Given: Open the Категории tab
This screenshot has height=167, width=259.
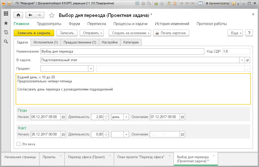Looking at the screenshot, I should click(131, 42).
